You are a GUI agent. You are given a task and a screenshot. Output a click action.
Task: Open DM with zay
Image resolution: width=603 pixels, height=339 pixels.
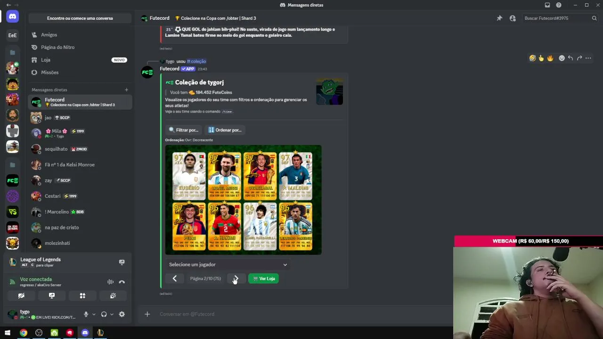(80, 180)
